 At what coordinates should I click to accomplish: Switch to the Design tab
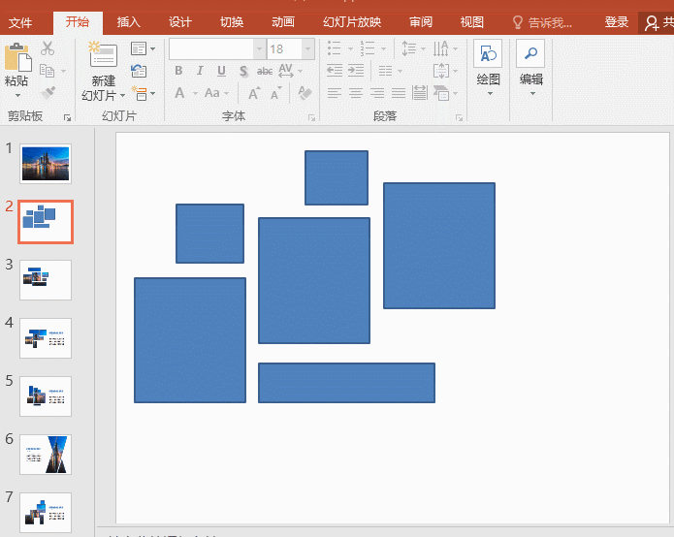(180, 22)
